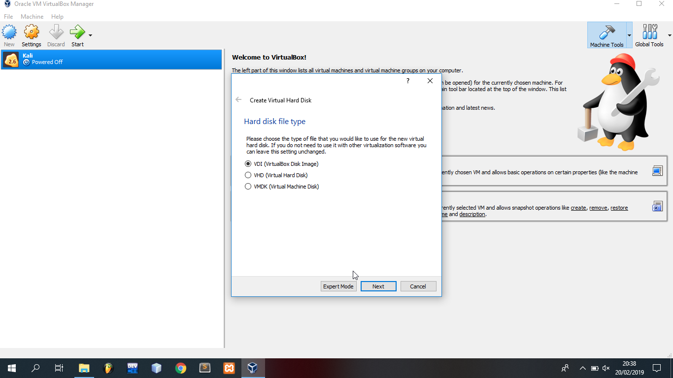The width and height of the screenshot is (673, 378).
Task: Select VHD (Virtual Hard Disk) option
Action: pyautogui.click(x=276, y=175)
